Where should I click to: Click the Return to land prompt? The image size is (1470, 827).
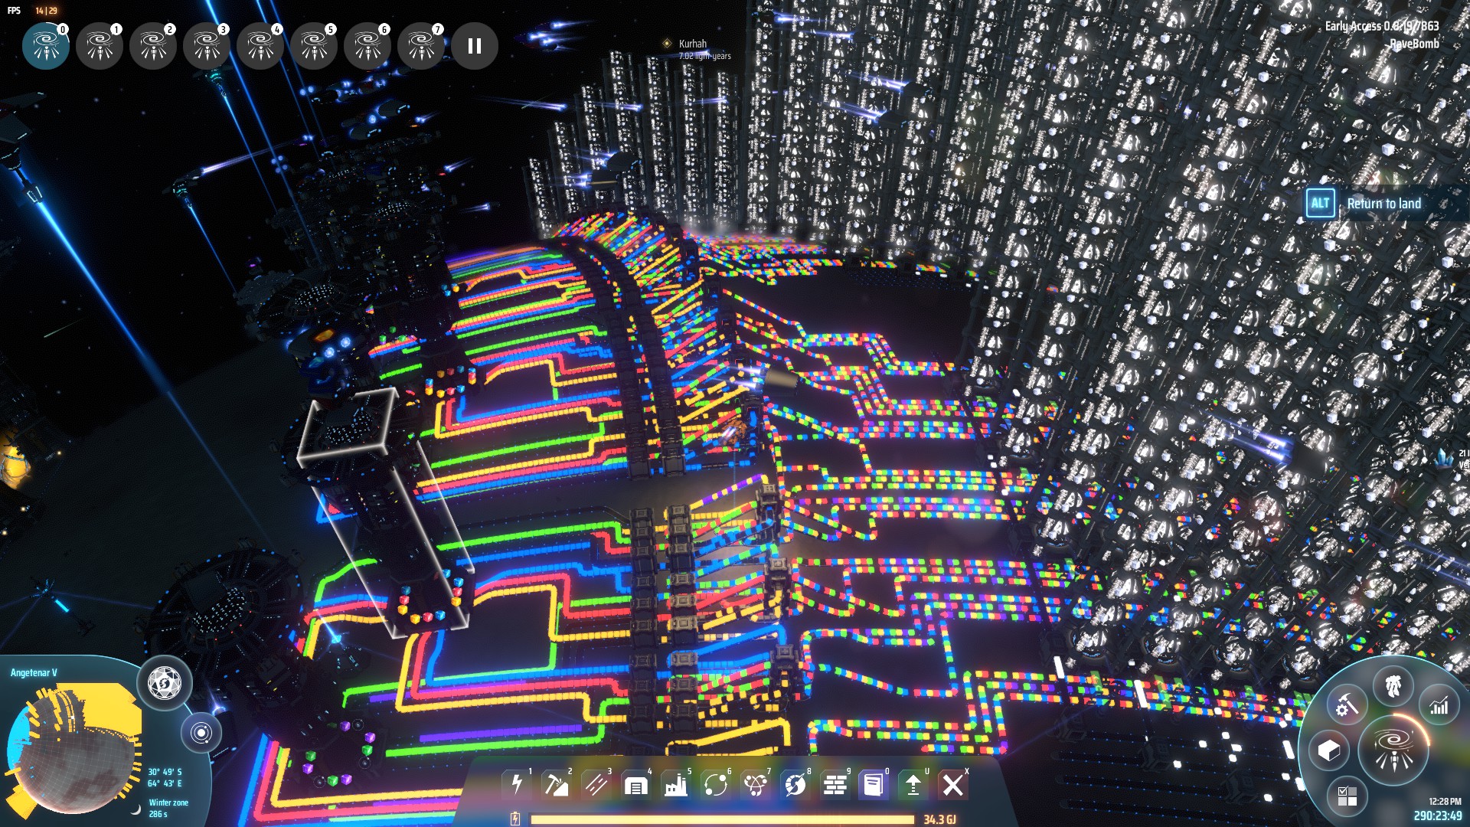(x=1383, y=204)
